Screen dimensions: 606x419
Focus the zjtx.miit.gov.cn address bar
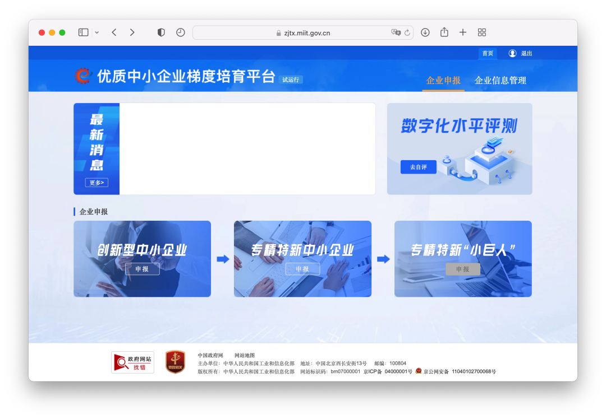(x=303, y=33)
